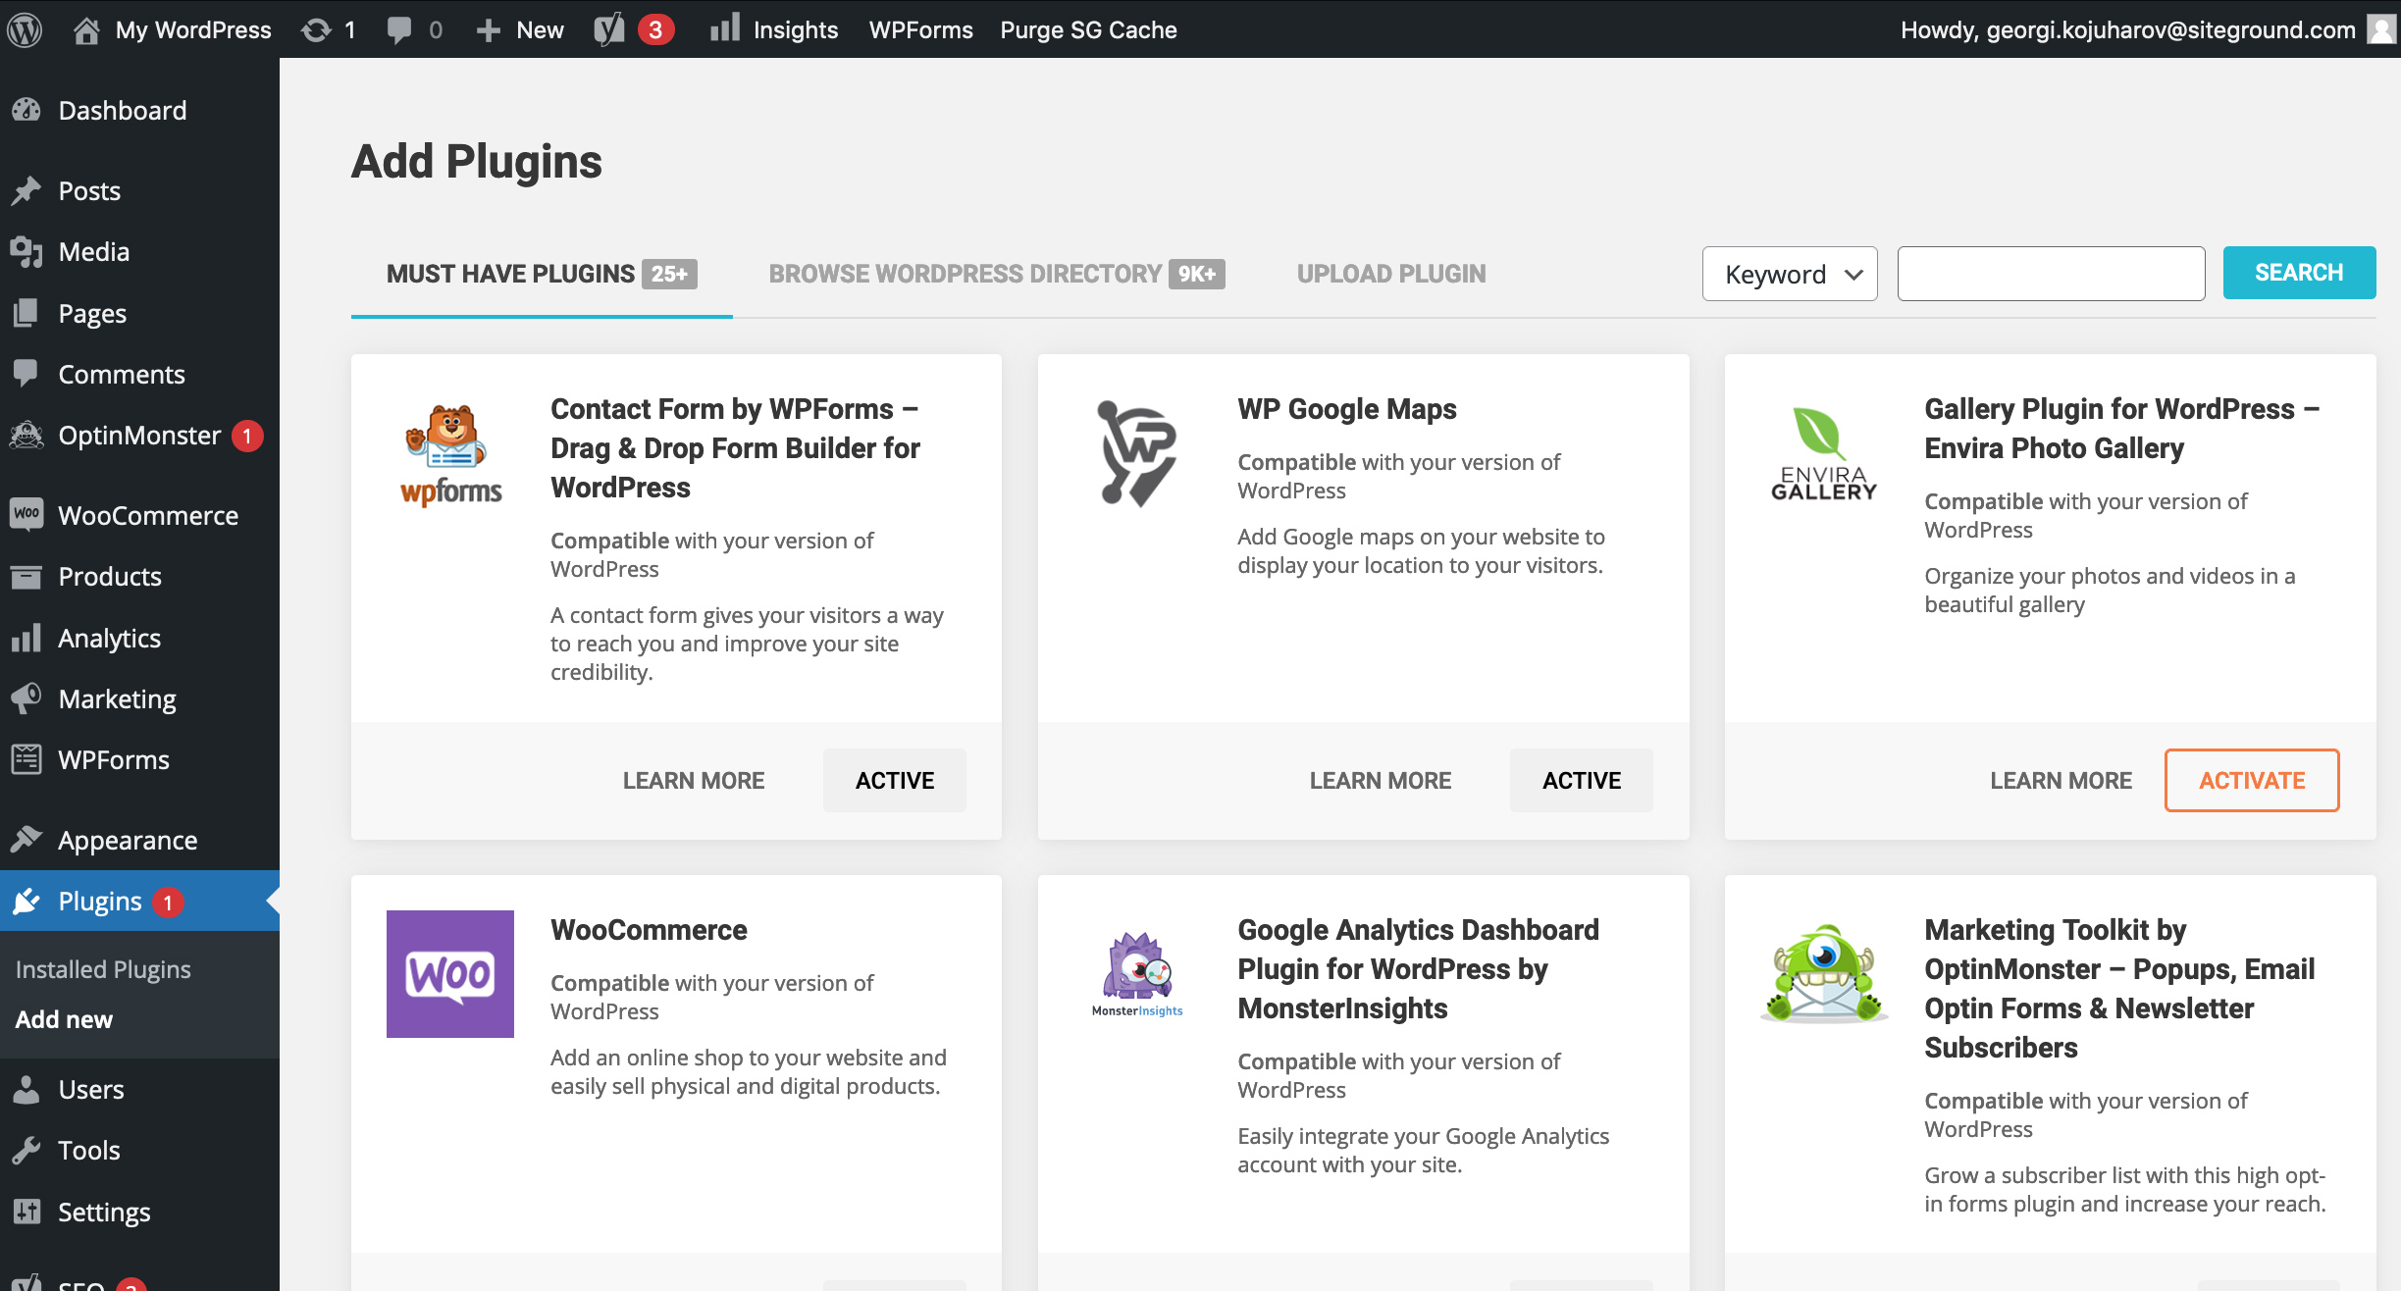Open the Keyword search type dropdown
Image resolution: width=2401 pixels, height=1291 pixels.
pos(1790,274)
